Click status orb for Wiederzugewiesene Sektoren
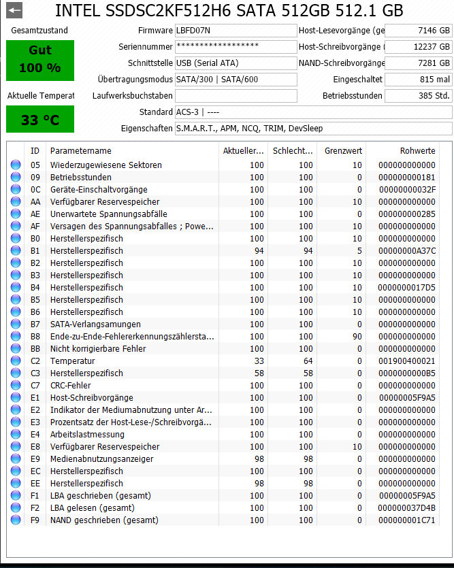This screenshot has height=568, width=454. point(16,165)
